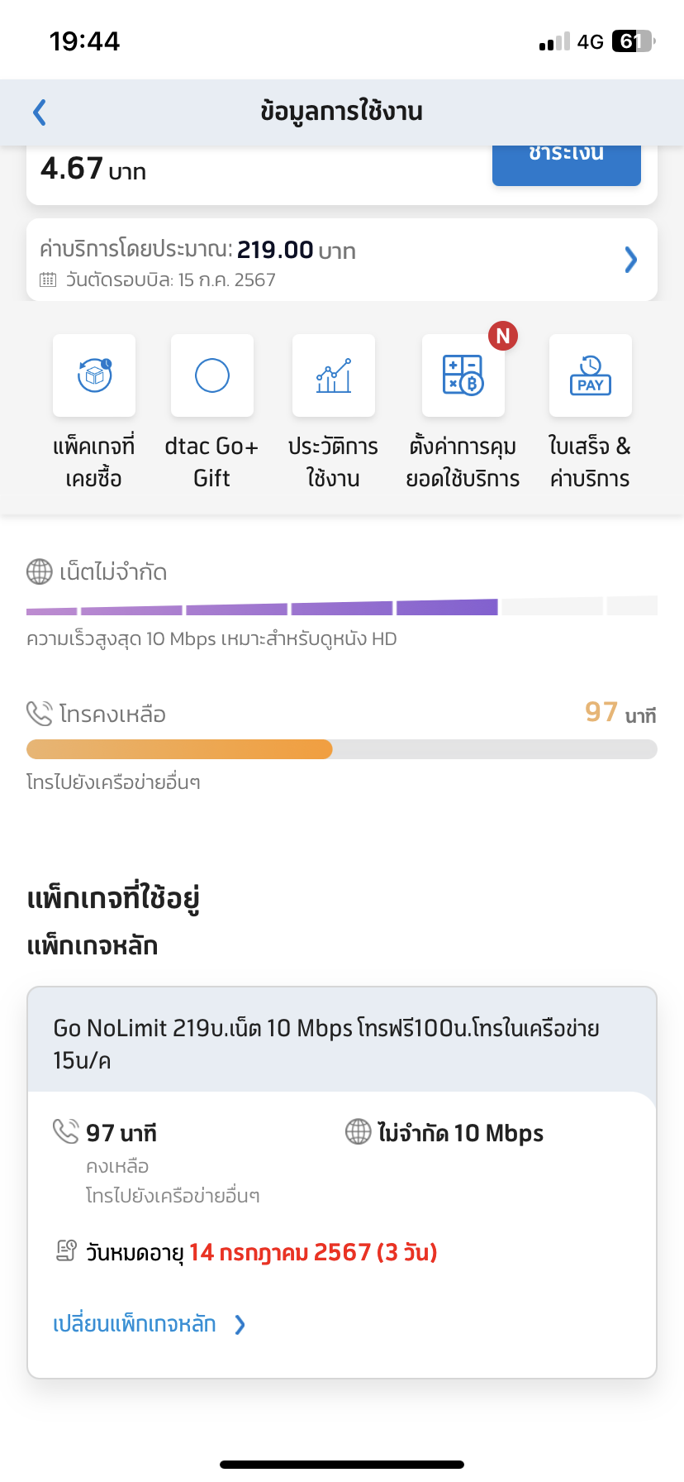
Task: Tap ไม่จำกัด 10 Mbps globe icon
Action: click(x=358, y=1131)
